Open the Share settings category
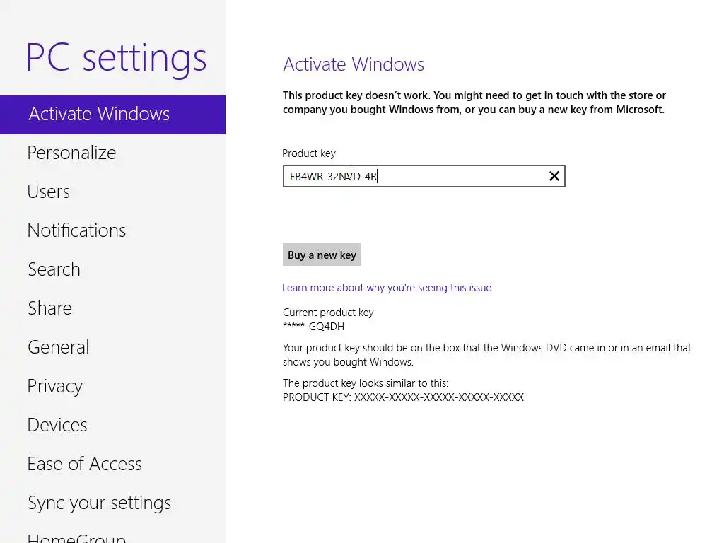 pos(50,308)
